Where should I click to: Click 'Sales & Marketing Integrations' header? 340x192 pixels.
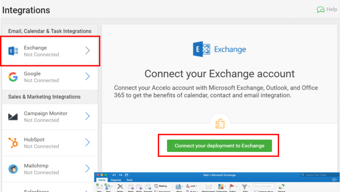click(44, 97)
